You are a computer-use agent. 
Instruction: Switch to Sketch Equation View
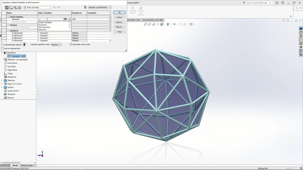coord(11,8)
